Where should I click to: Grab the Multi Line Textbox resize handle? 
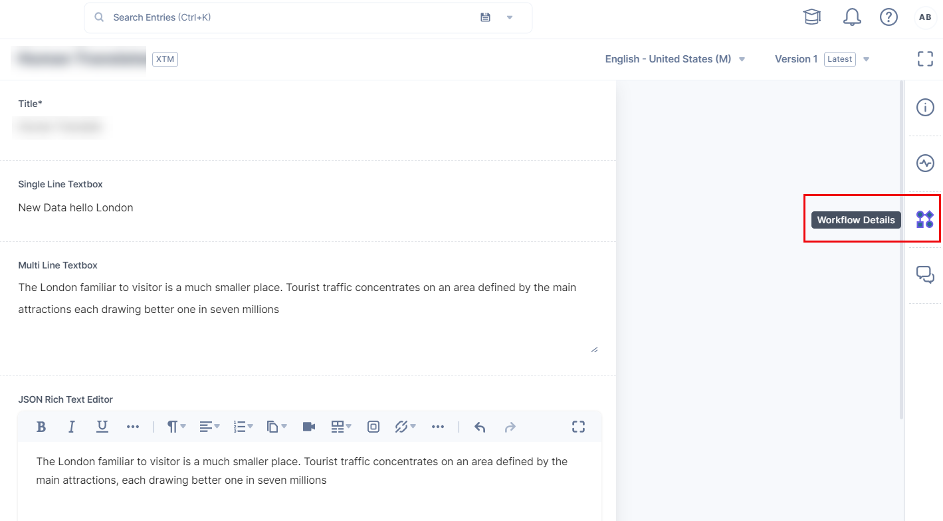coord(594,349)
